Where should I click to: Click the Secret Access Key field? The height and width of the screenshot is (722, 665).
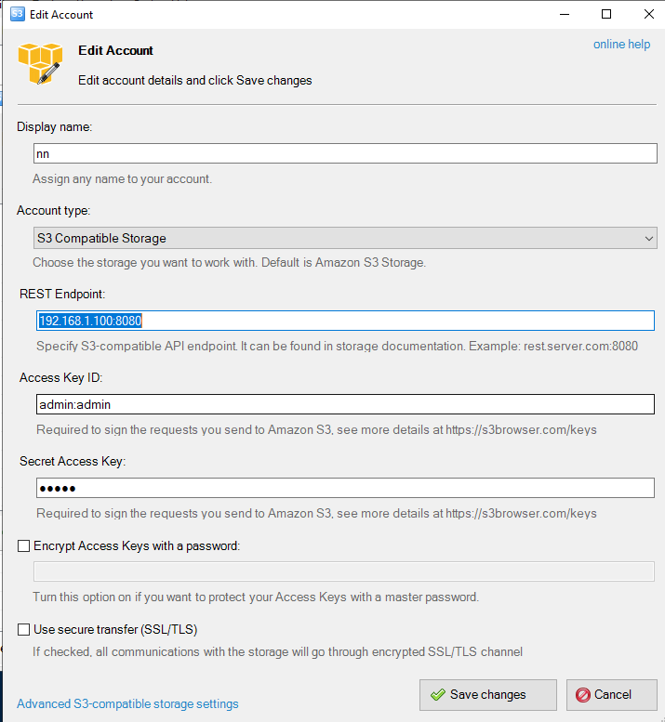(x=344, y=488)
